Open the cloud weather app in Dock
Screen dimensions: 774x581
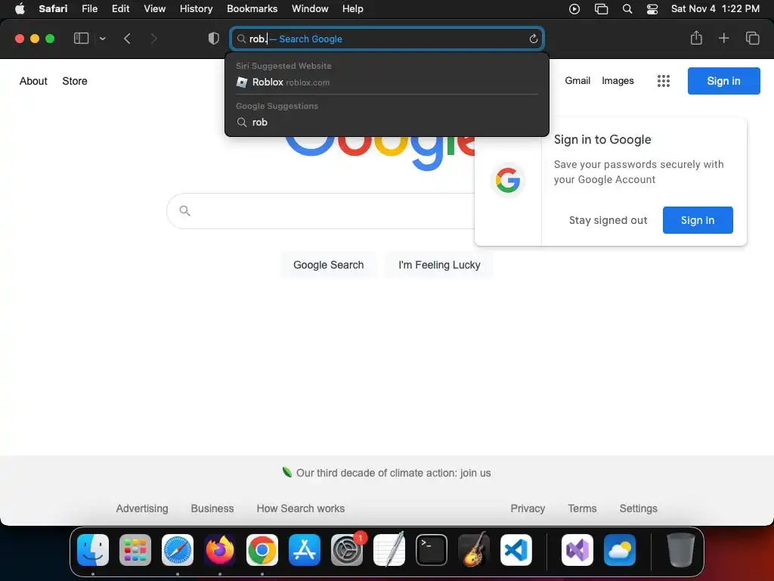(620, 550)
